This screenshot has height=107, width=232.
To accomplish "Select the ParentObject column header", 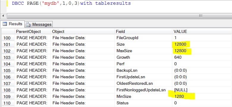I will tap(32, 31).
